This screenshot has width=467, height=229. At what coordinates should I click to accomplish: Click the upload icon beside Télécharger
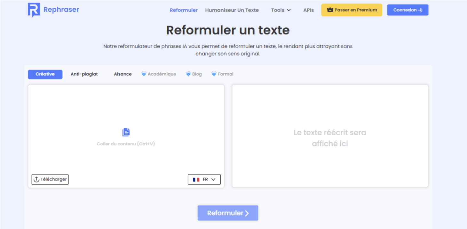point(36,179)
